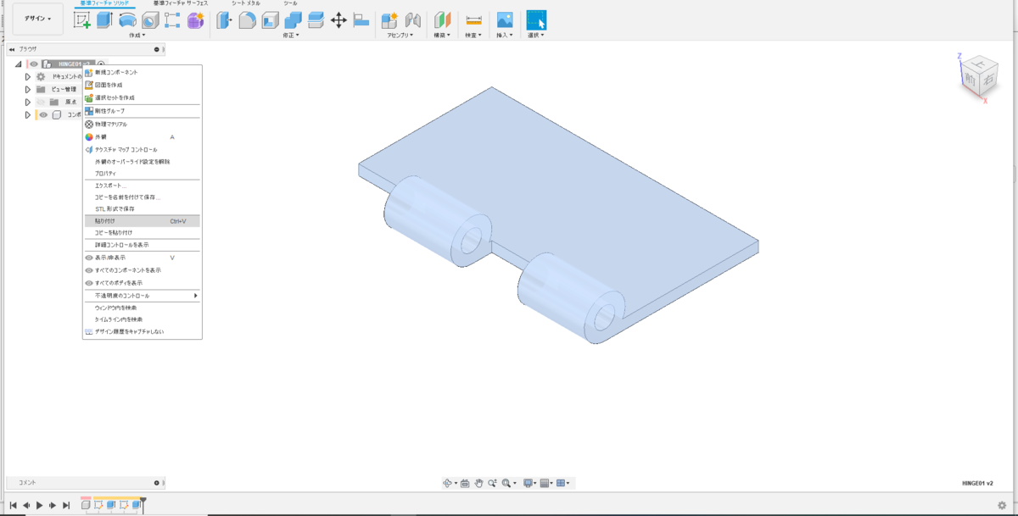Activate radio button next to HINGE01
Screen dimensions: 1018x516
coord(101,64)
